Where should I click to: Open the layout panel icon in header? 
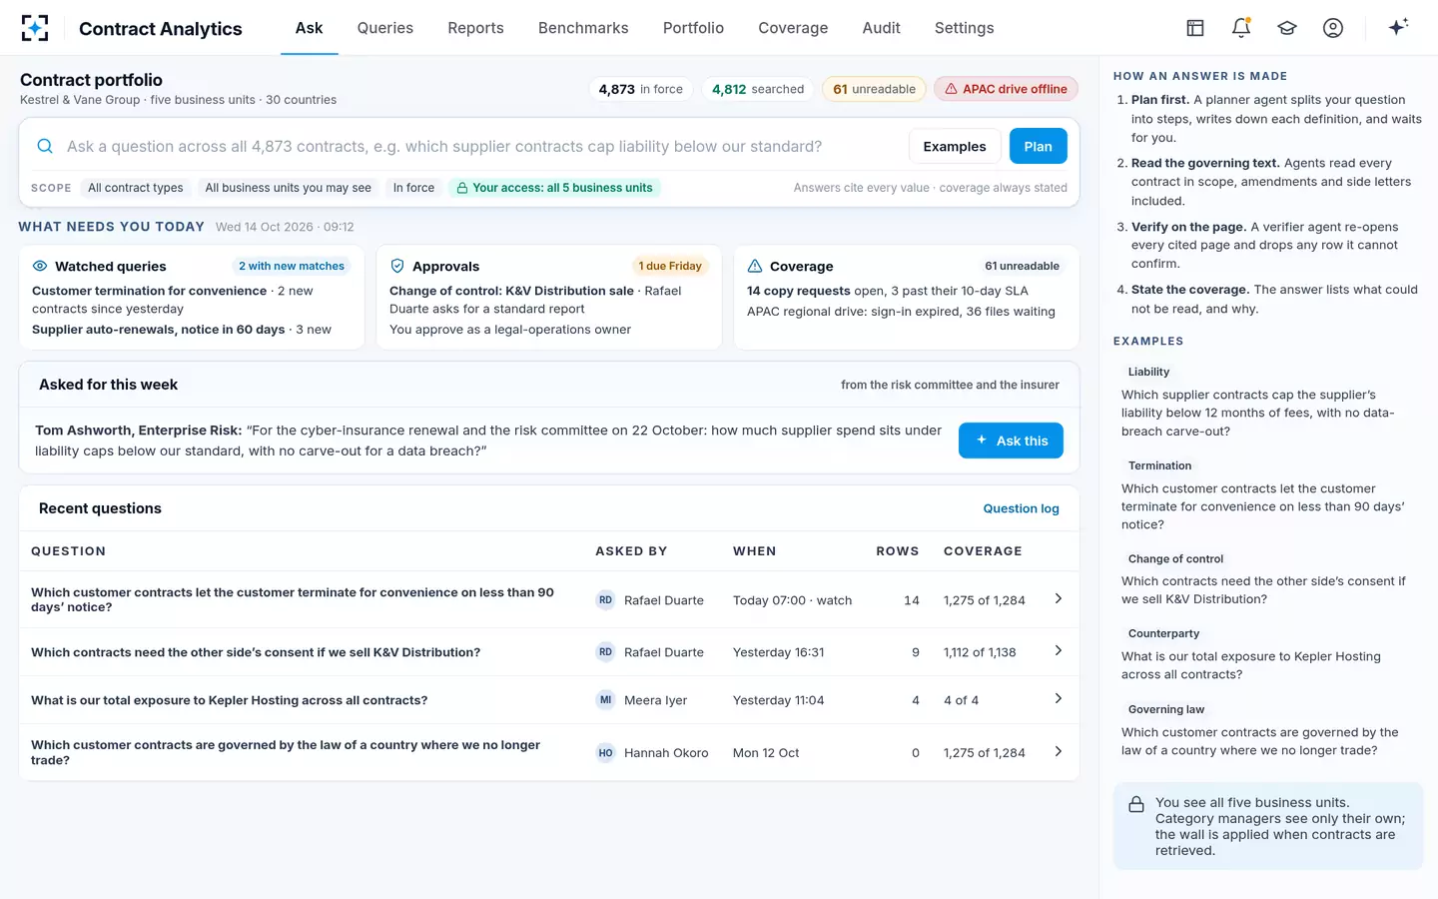coord(1195,28)
